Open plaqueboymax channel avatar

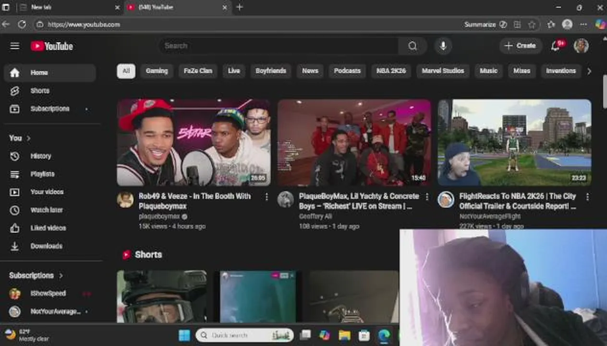pyautogui.click(x=125, y=199)
